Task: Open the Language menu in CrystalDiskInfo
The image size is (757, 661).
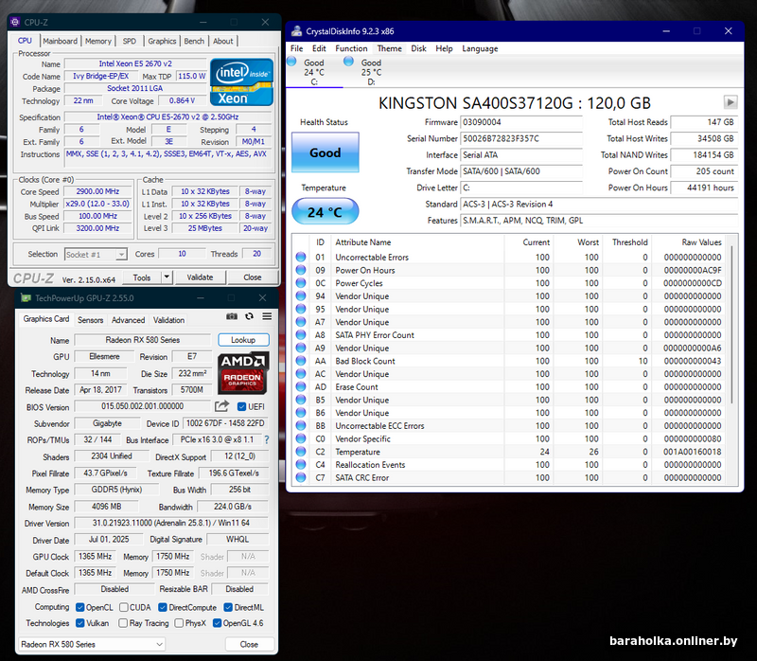Action: (480, 48)
